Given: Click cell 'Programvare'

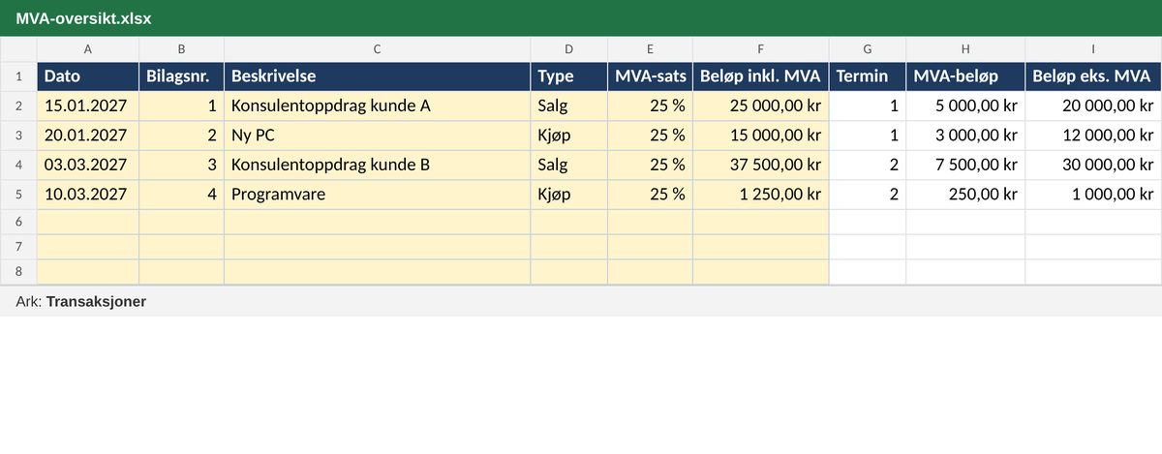Looking at the screenshot, I should coord(378,195).
